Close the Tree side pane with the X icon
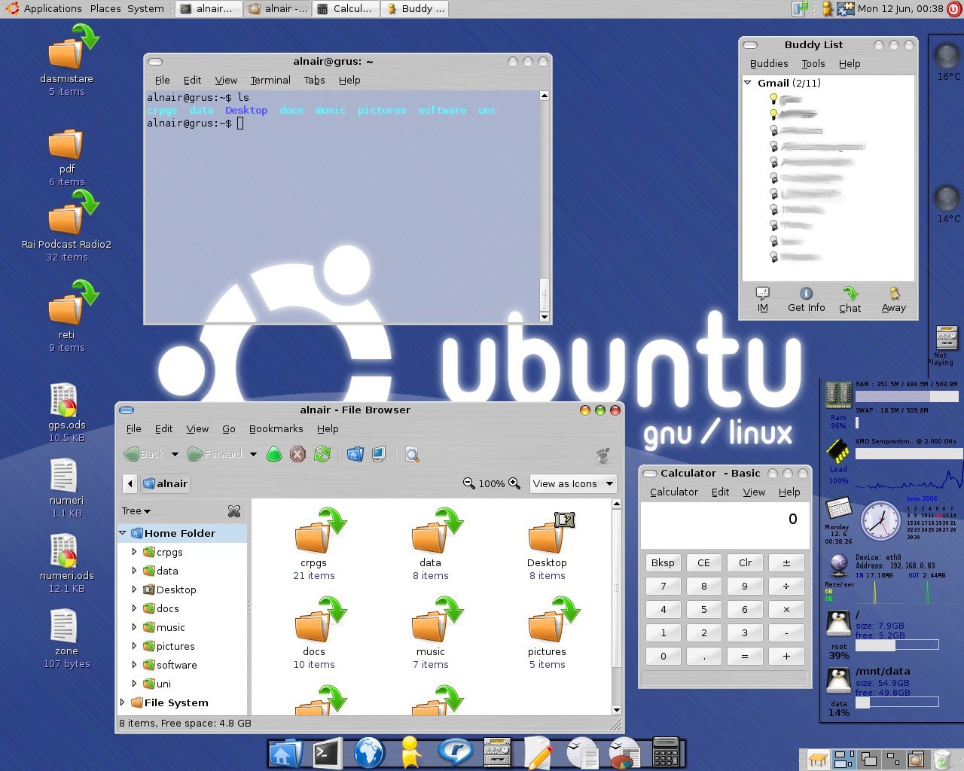The image size is (964, 771). click(234, 511)
